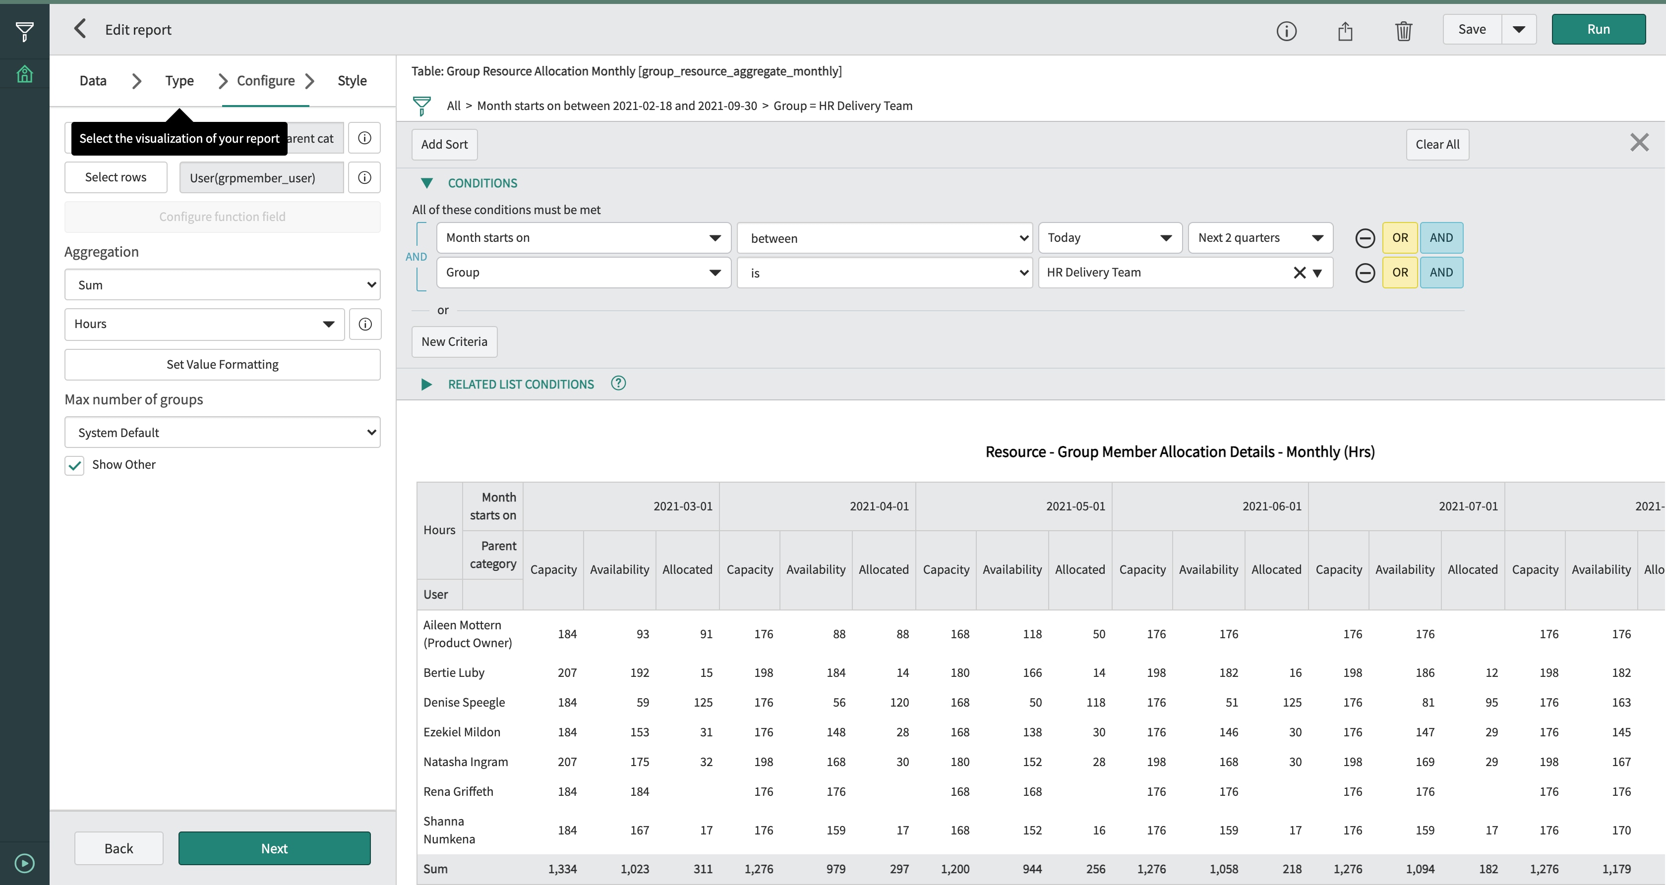Switch to the Data tab

click(93, 80)
